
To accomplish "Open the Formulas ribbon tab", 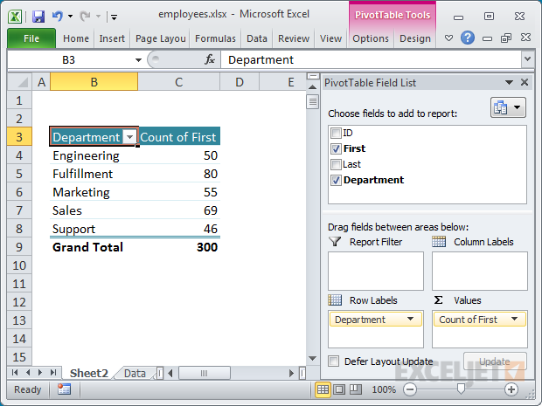I will tap(215, 38).
